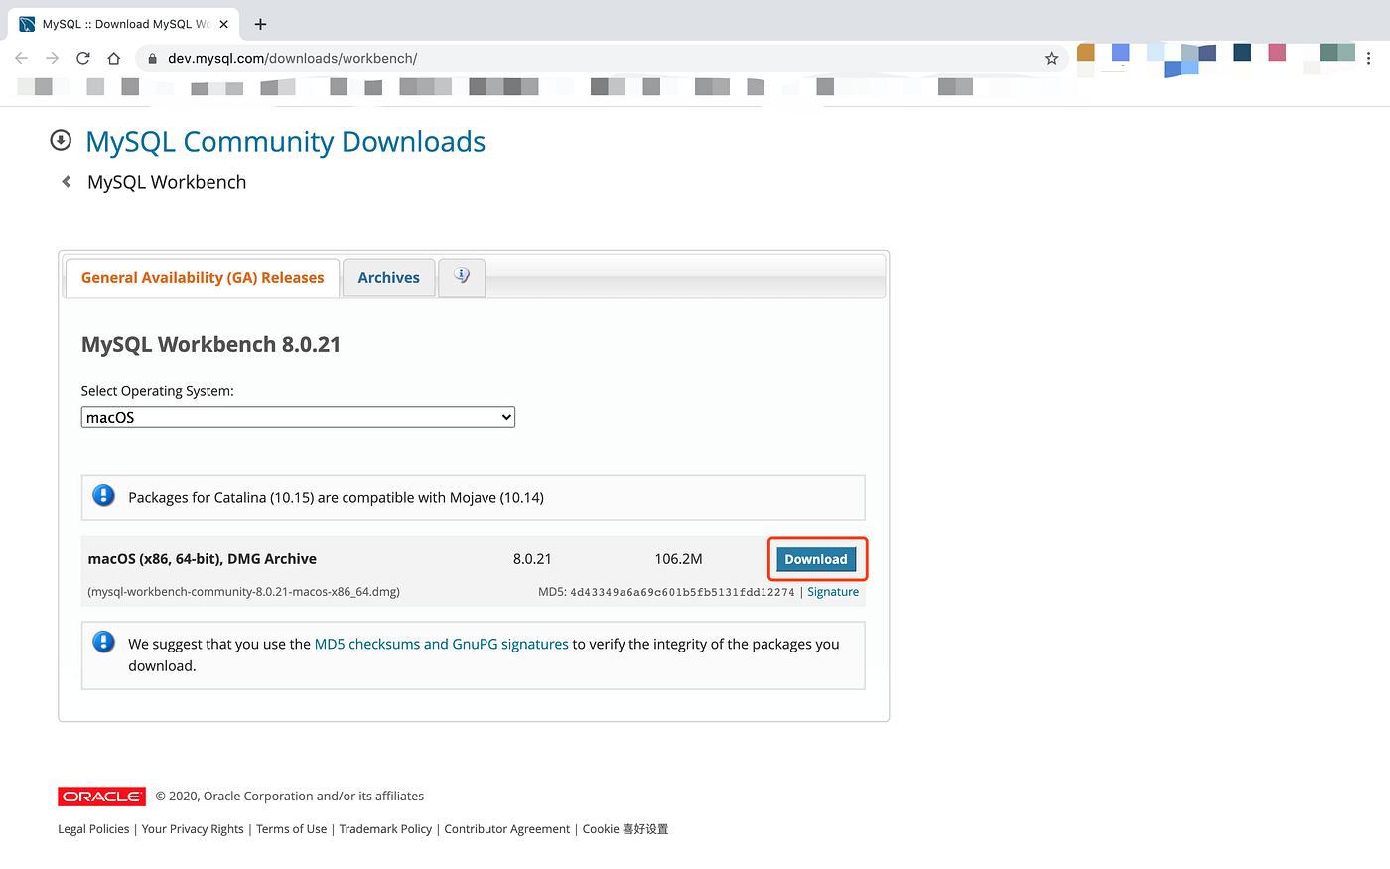The image size is (1390, 869).
Task: Open Legal Policies footer link
Action: pyautogui.click(x=93, y=829)
